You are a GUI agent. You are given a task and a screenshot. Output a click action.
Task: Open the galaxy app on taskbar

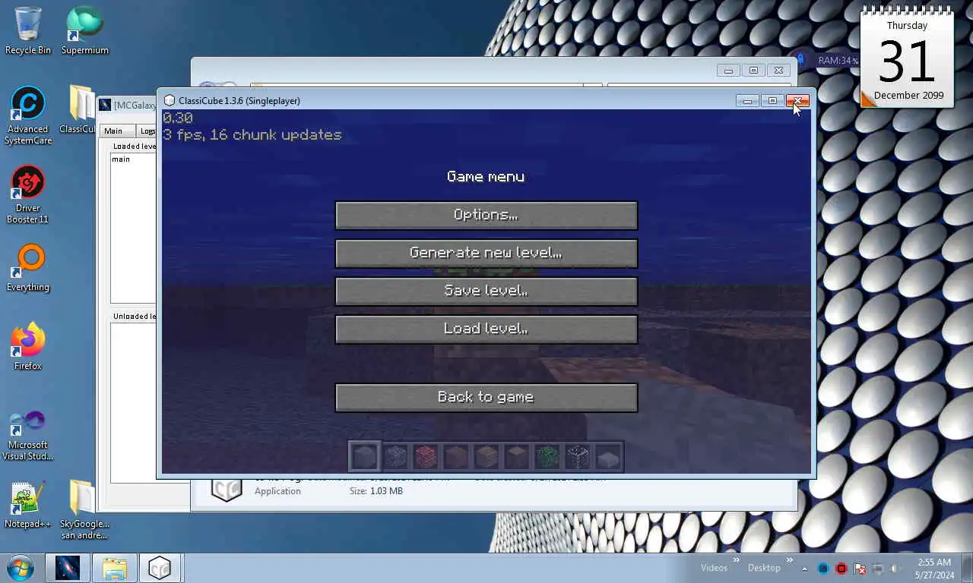tap(68, 568)
